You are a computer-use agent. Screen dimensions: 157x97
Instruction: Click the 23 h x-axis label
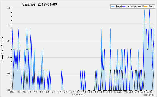[149, 92]
